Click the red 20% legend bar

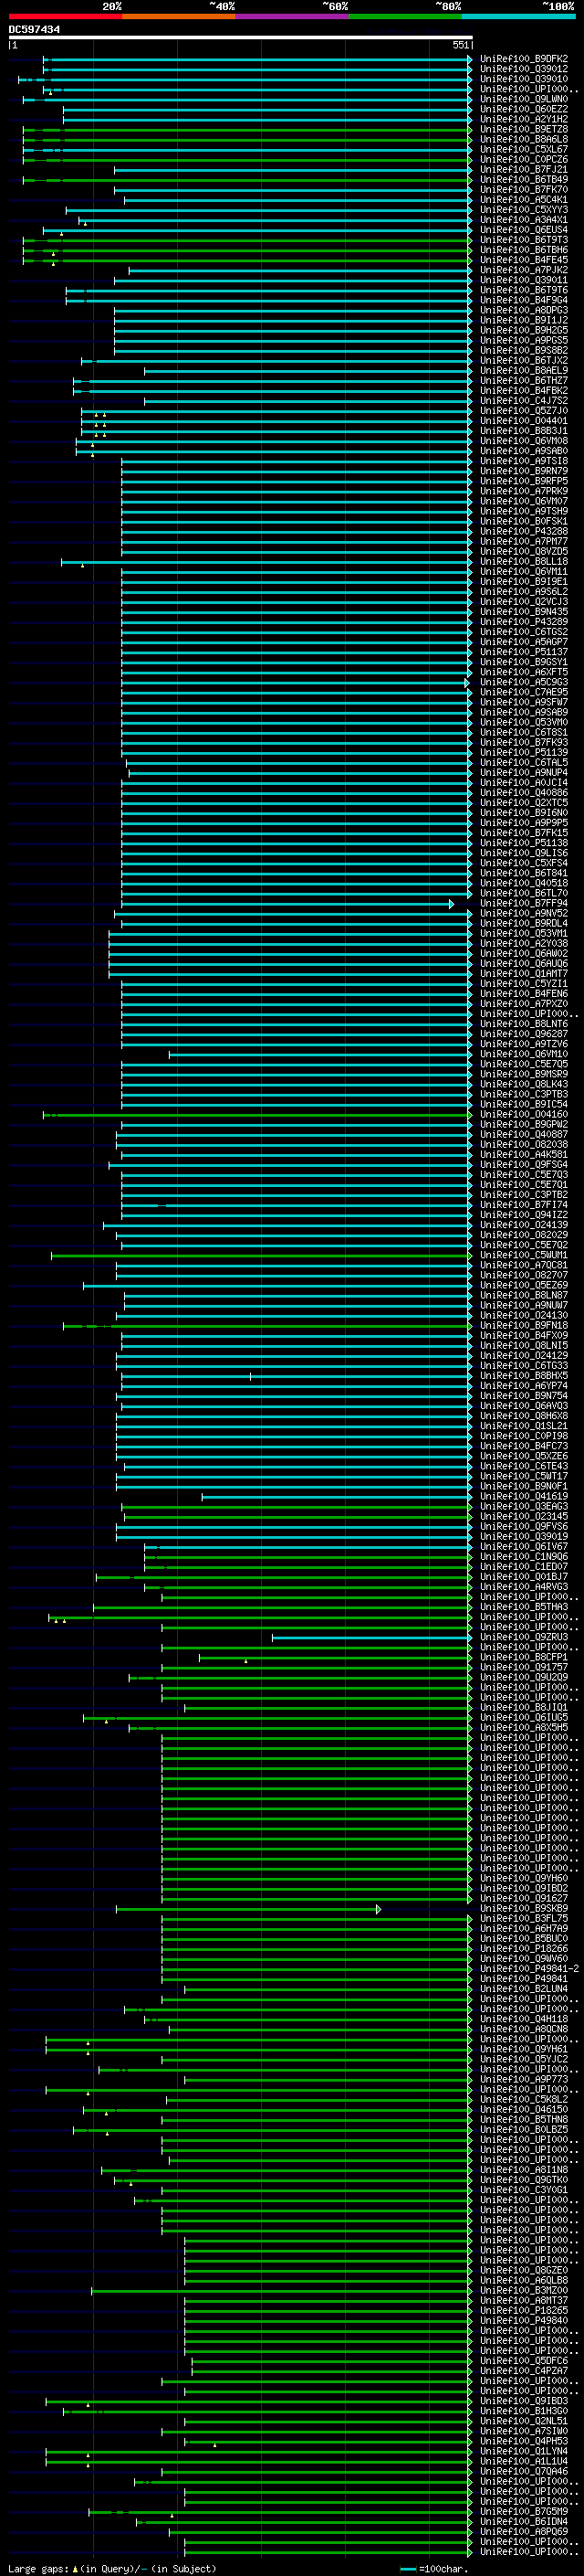(65, 16)
